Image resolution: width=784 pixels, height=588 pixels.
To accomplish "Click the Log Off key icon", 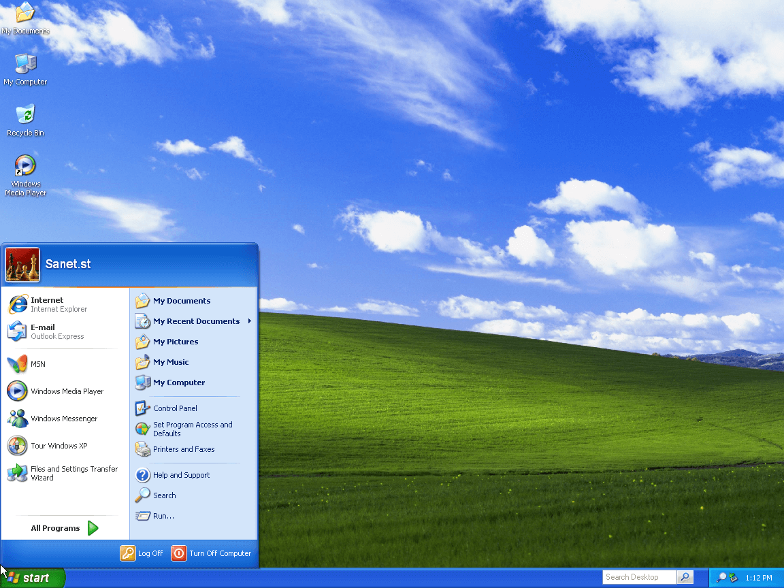I will tap(128, 553).
